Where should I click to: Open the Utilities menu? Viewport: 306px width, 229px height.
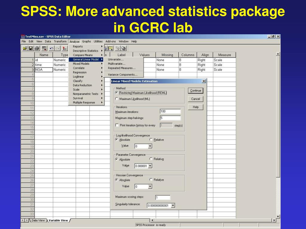tap(98, 41)
